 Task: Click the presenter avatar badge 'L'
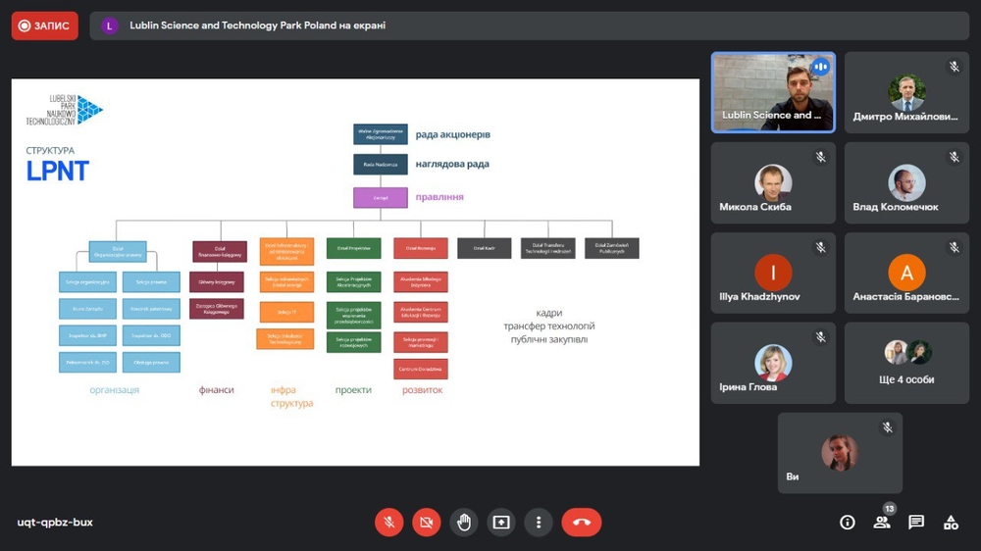tap(110, 25)
